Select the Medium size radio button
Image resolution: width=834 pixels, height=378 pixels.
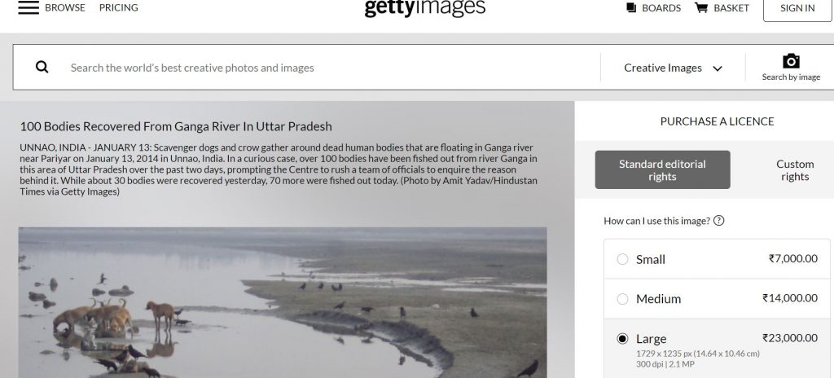[x=622, y=299]
